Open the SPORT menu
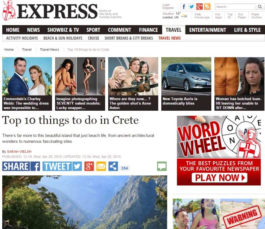The width and height of the screenshot is (265, 229). point(93,30)
